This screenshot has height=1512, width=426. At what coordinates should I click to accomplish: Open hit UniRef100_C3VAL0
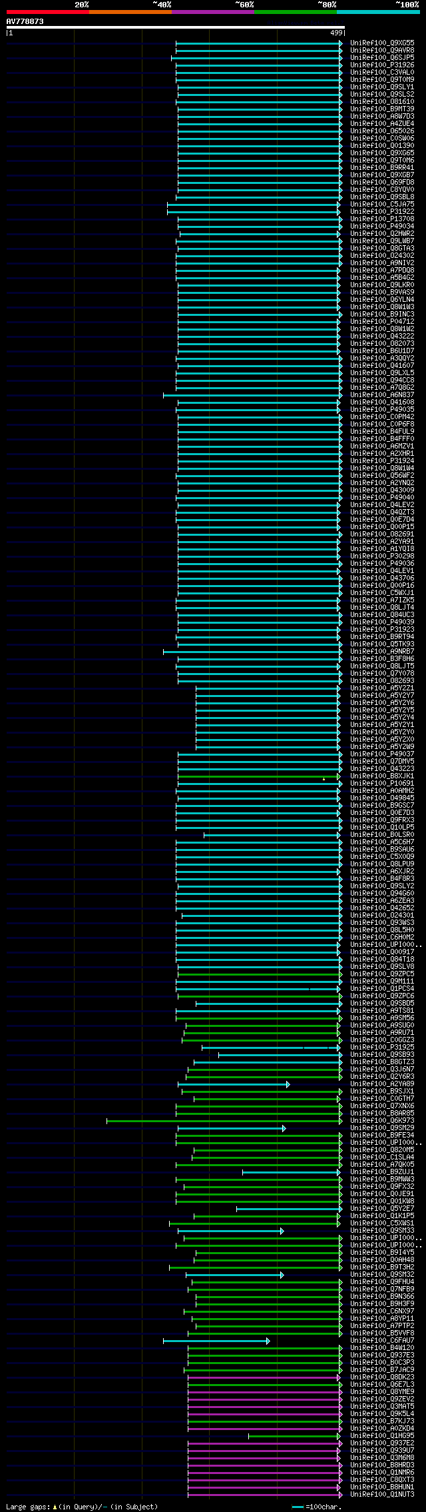click(382, 73)
